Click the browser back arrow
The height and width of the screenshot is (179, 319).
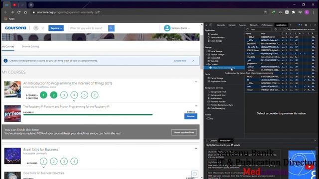[x=5, y=12]
